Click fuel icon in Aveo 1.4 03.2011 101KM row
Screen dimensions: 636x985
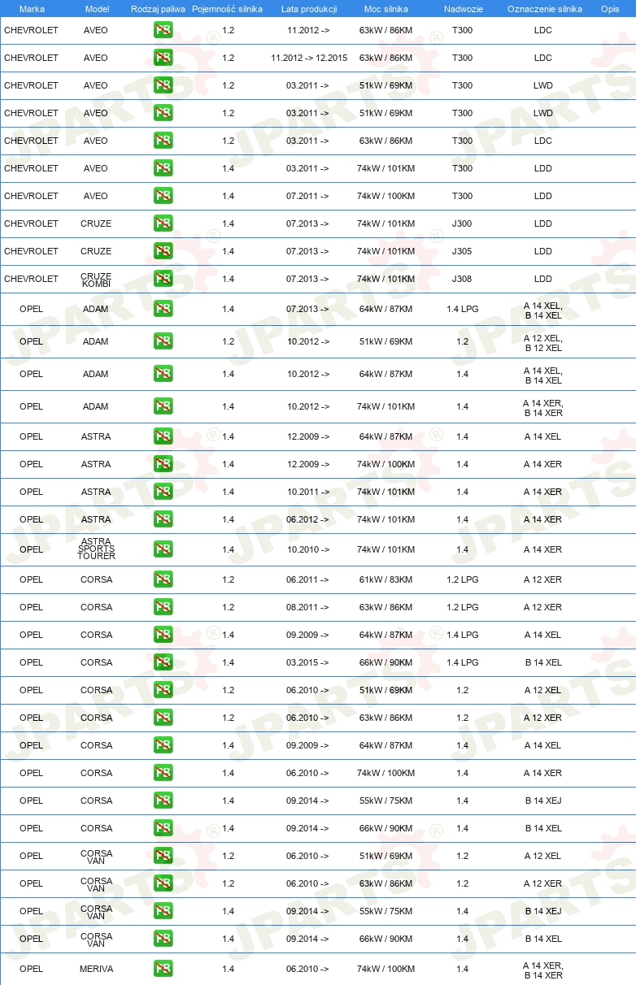click(x=163, y=168)
